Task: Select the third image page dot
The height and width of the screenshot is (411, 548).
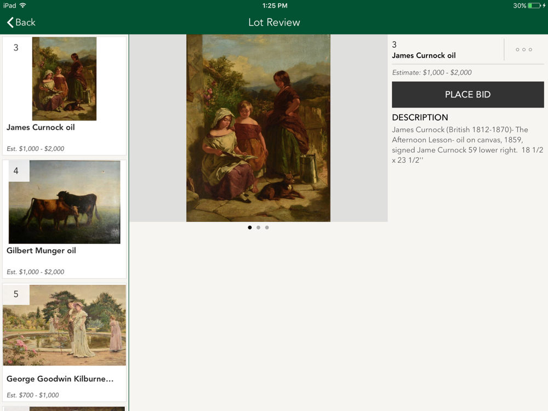Action: pyautogui.click(x=267, y=227)
